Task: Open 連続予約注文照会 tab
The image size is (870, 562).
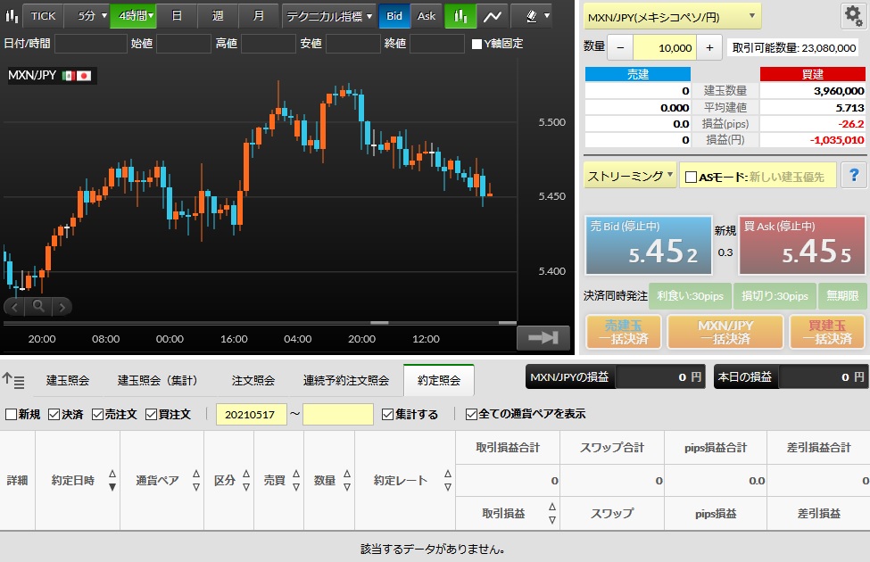Action: pos(345,381)
